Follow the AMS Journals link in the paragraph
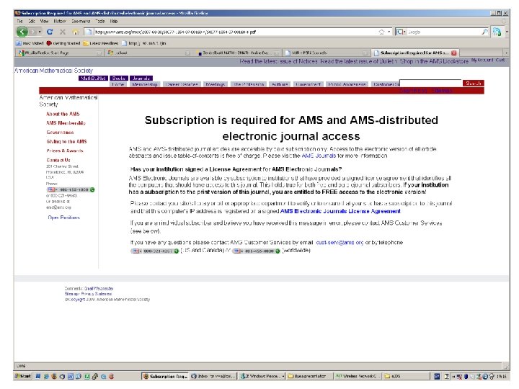The width and height of the screenshot is (519, 389). (319, 156)
